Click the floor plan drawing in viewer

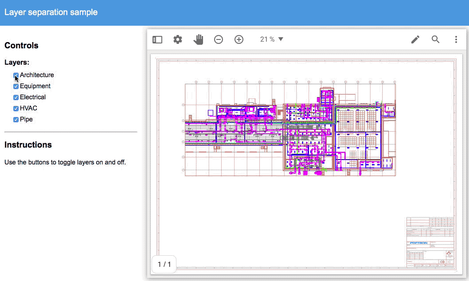pos(290,129)
